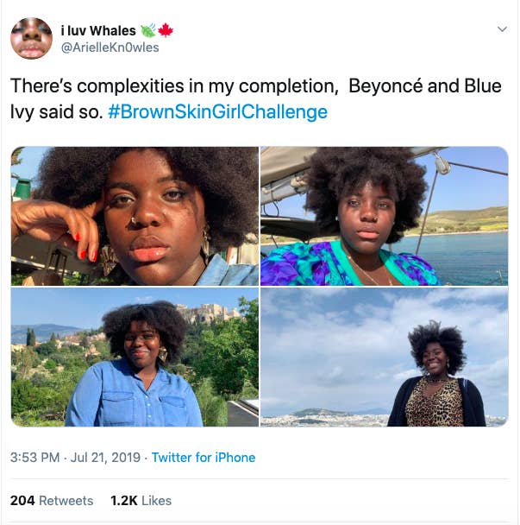Click the 3:53 PM time stamp

tap(34, 458)
